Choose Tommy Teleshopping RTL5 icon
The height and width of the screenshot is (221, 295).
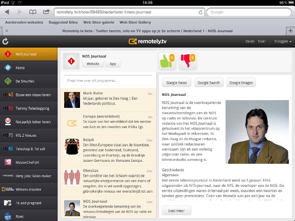click(x=8, y=108)
